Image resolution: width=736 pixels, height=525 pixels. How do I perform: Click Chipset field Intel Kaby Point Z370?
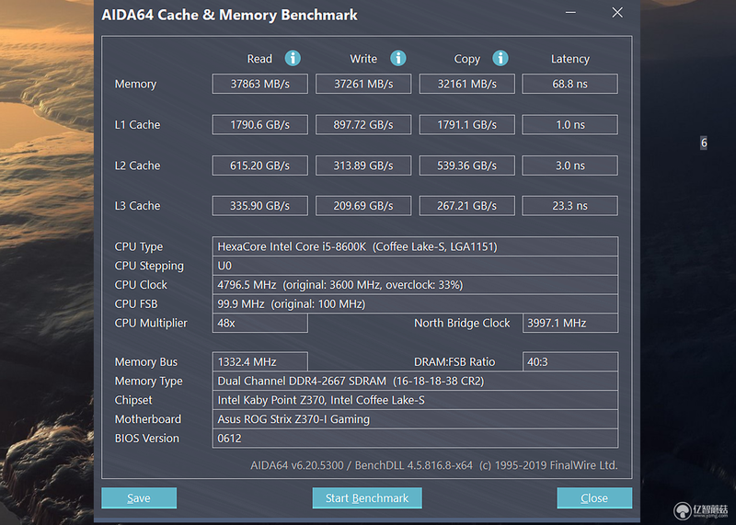pos(415,400)
